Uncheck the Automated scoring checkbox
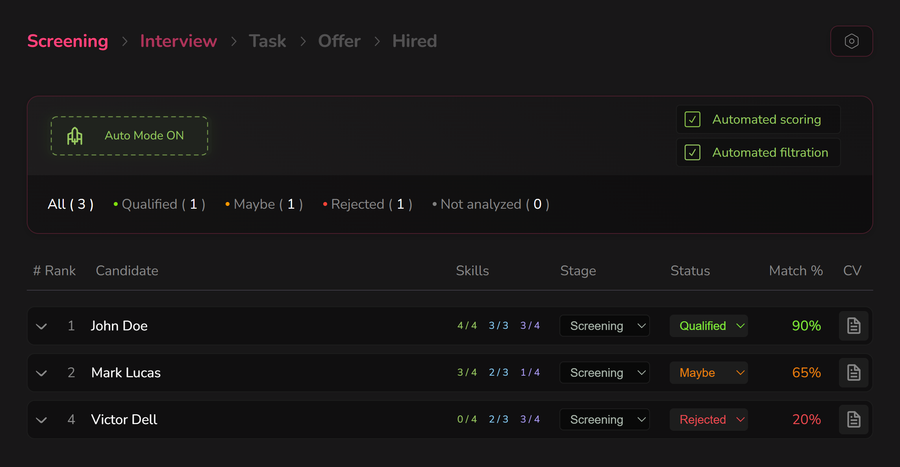The width and height of the screenshot is (900, 467). tap(692, 119)
